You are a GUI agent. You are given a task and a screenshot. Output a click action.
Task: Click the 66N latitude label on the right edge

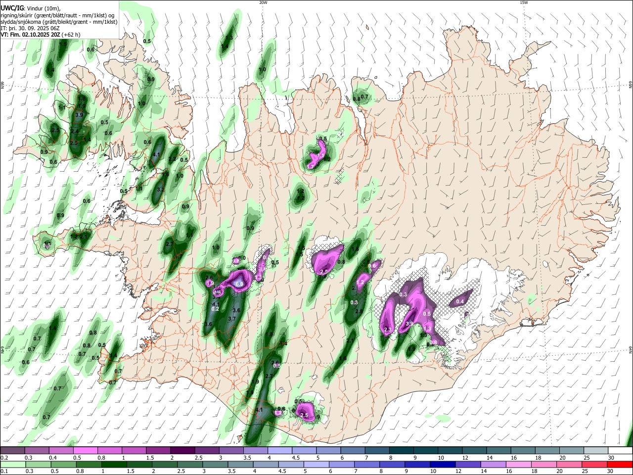(x=631, y=86)
